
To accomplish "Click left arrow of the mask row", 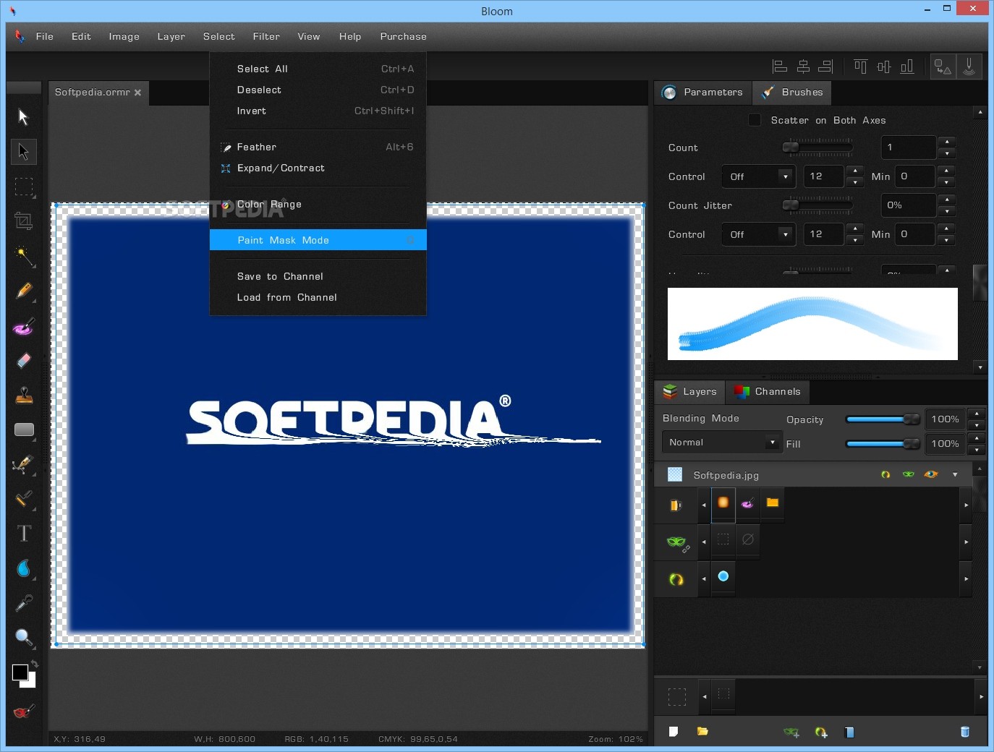I will click(704, 542).
